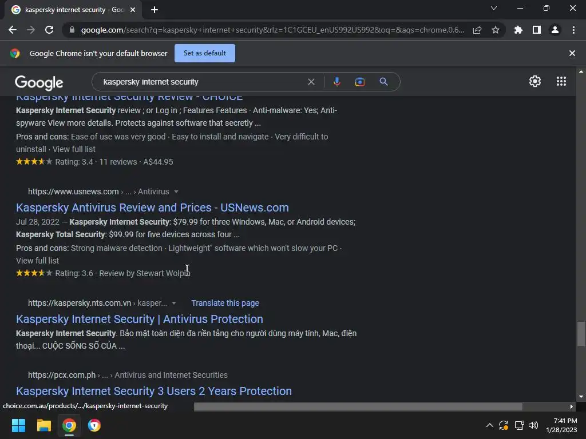The image size is (586, 439).
Task: Click 'Rating: 3.4 · 11 reviews' text
Action: coord(96,162)
